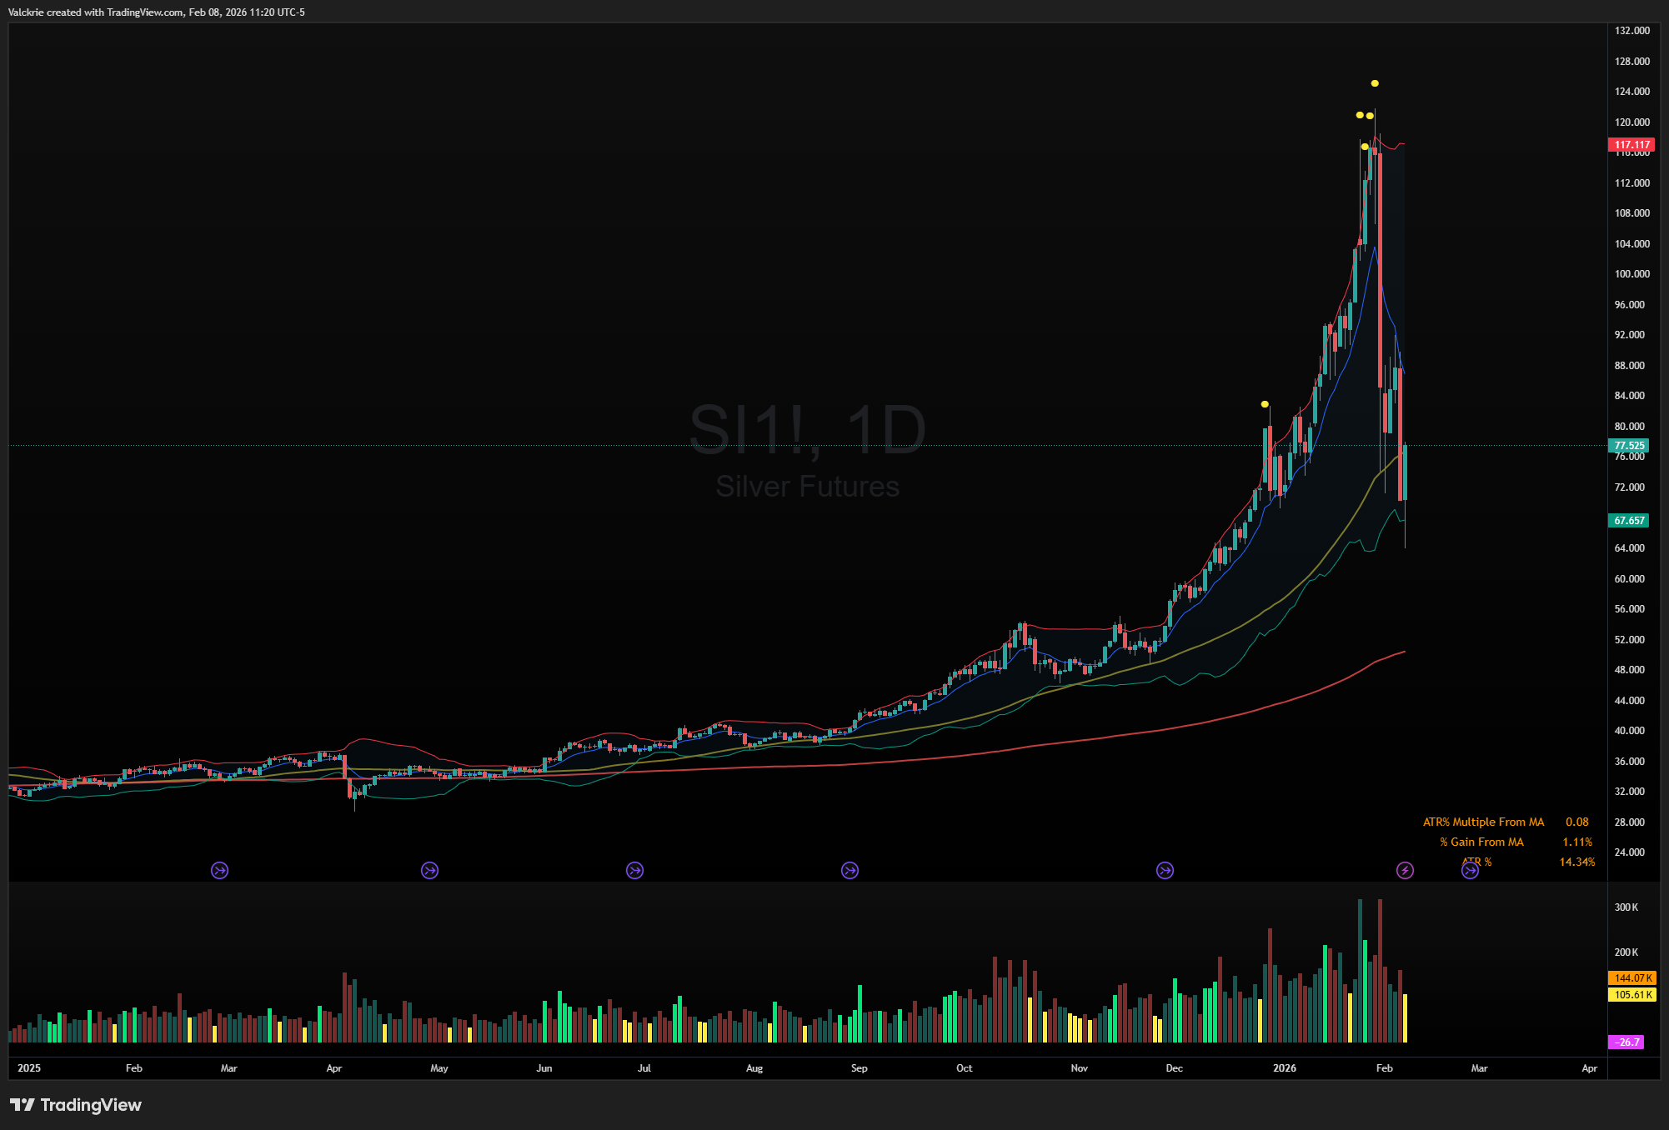Click the contract rollover icon above Dec
The width and height of the screenshot is (1669, 1130).
point(1165,871)
